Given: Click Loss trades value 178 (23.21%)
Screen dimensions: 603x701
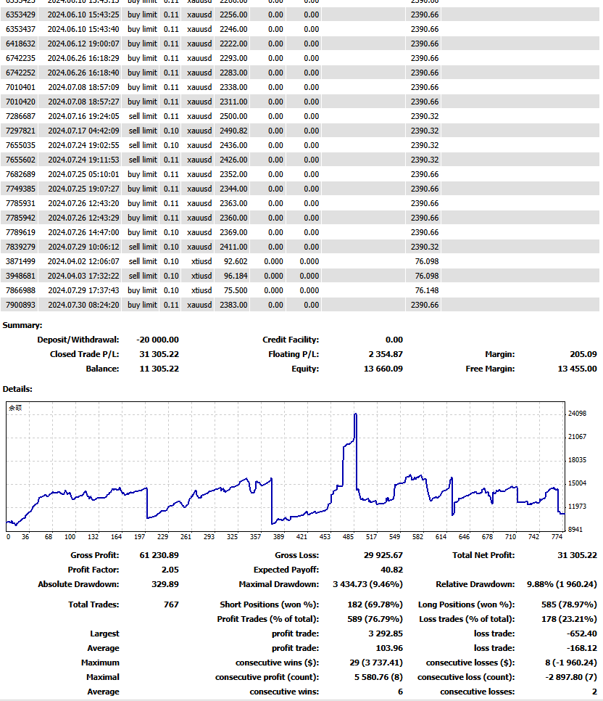Looking at the screenshot, I should tap(569, 619).
